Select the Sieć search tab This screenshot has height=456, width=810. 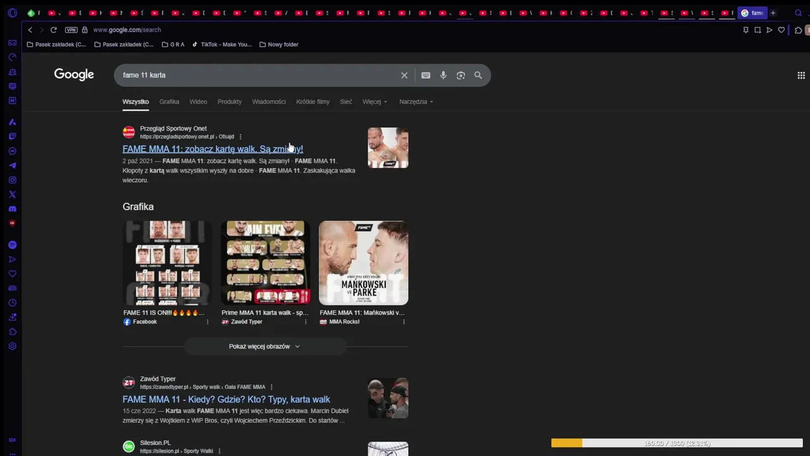tap(346, 101)
